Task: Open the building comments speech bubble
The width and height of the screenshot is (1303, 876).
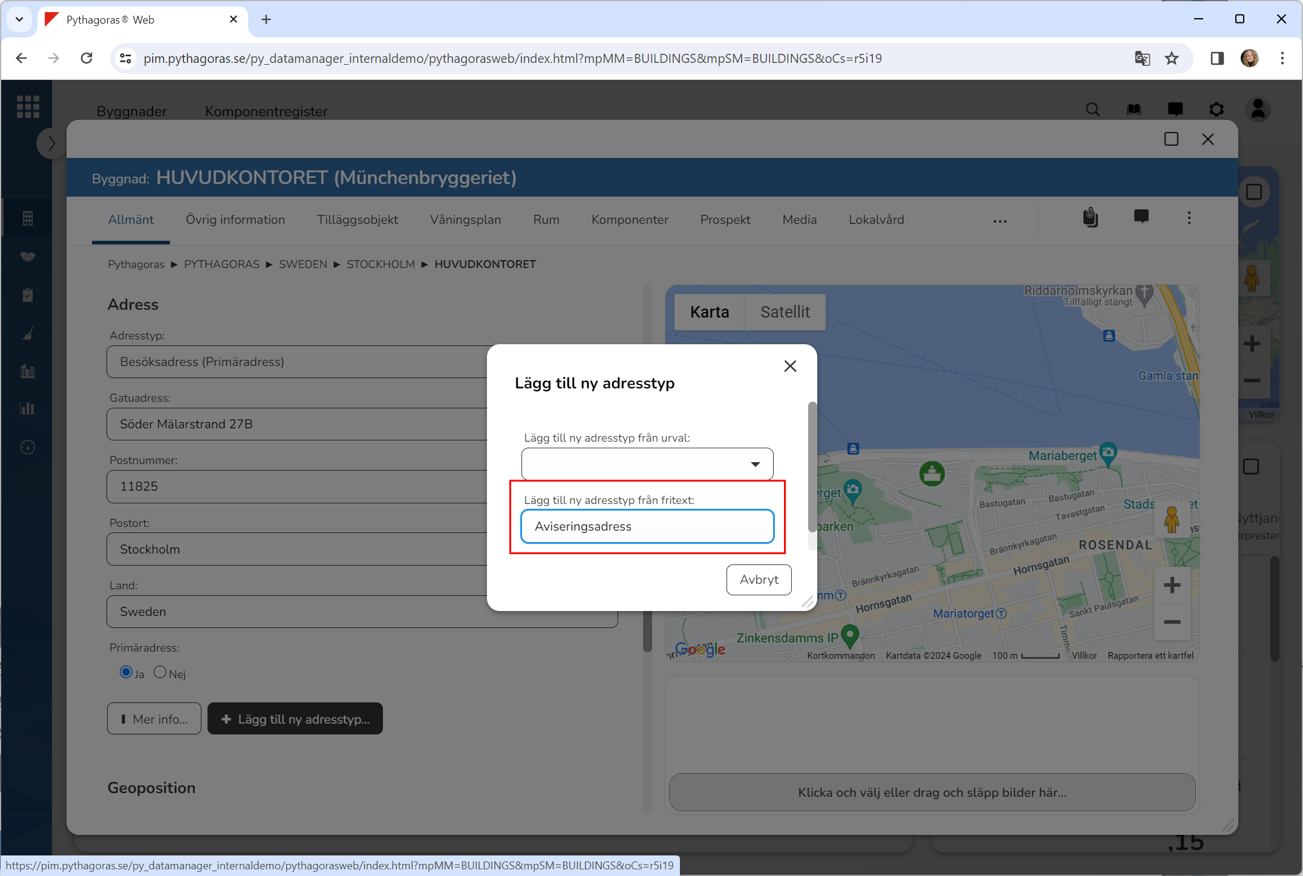Action: point(1141,217)
